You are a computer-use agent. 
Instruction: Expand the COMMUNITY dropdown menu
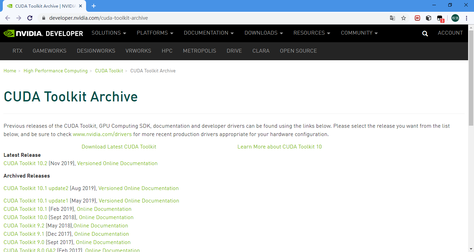click(359, 33)
